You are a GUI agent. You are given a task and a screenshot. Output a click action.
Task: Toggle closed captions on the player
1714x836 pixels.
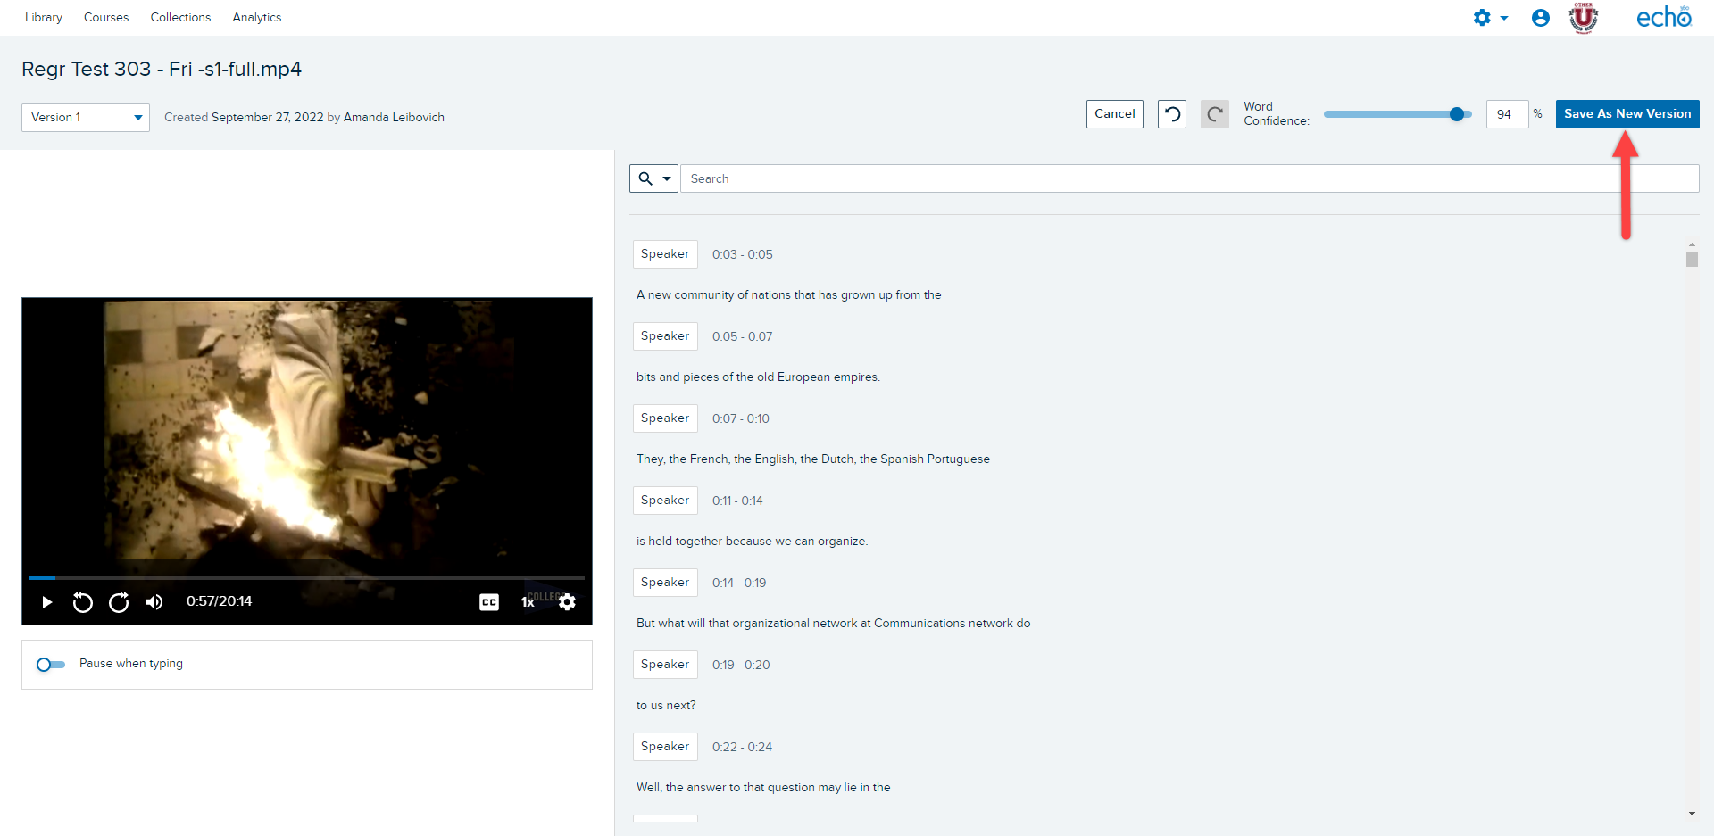[489, 602]
